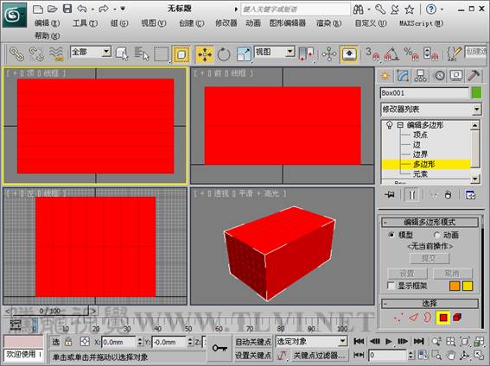Save the scene with floppy icon
This screenshot has height=366, width=490.
[67, 9]
